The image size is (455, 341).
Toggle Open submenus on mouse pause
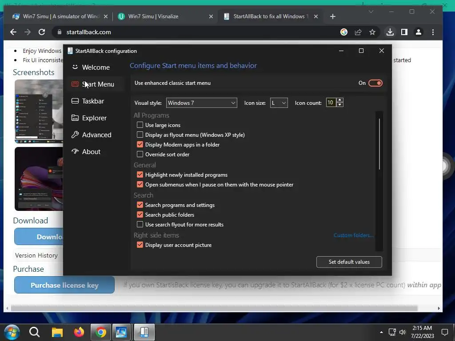coord(140,184)
